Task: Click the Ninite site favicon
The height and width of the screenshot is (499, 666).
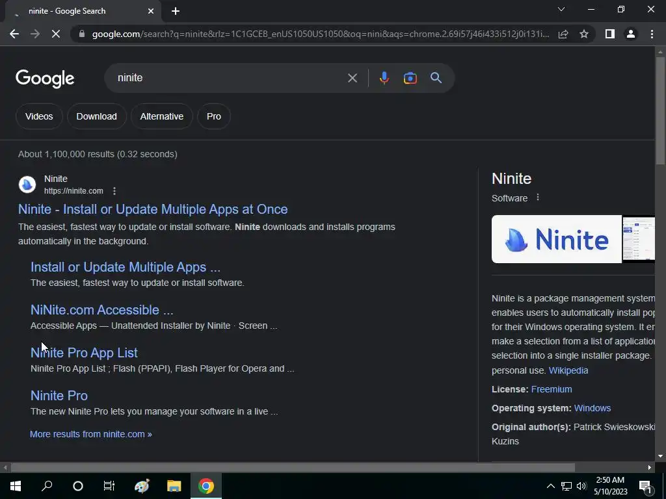Action: coord(27,185)
